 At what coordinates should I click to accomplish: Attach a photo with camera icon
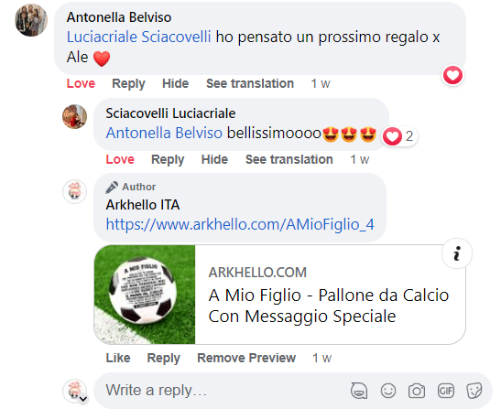click(x=417, y=391)
